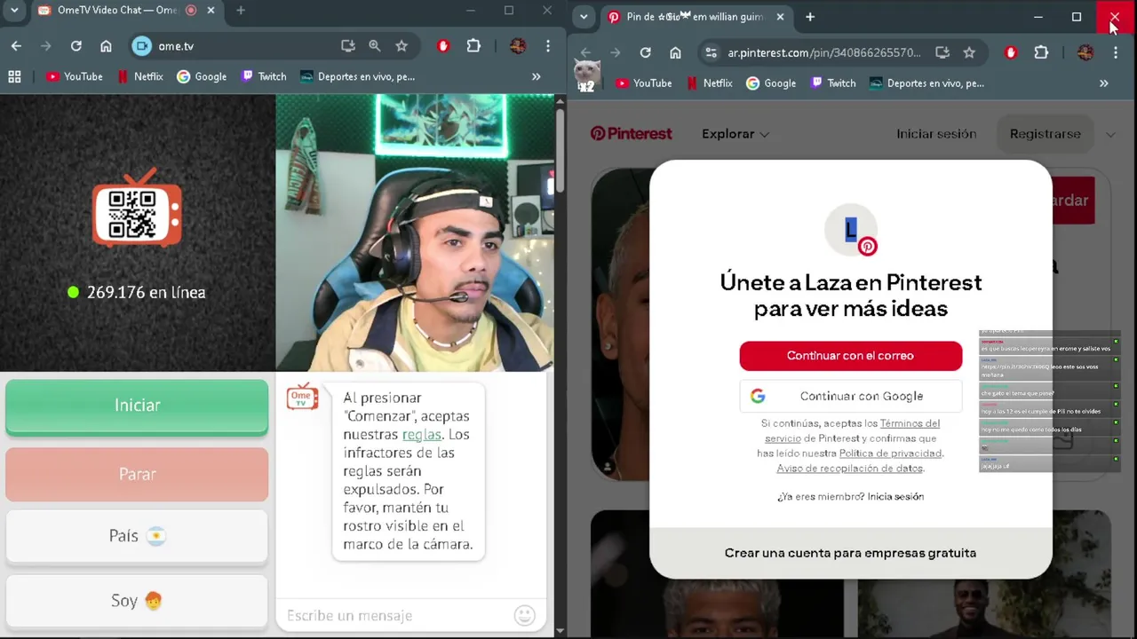Click Continuar con Google
This screenshot has width=1137, height=639.
850,397
